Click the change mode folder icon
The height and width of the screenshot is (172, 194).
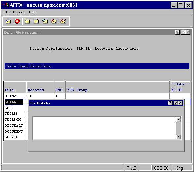click(x=36, y=21)
